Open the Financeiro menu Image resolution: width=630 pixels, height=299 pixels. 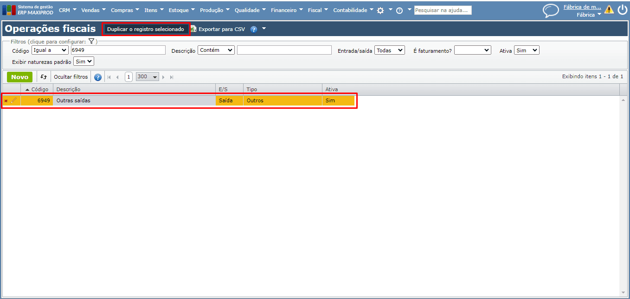coord(287,10)
